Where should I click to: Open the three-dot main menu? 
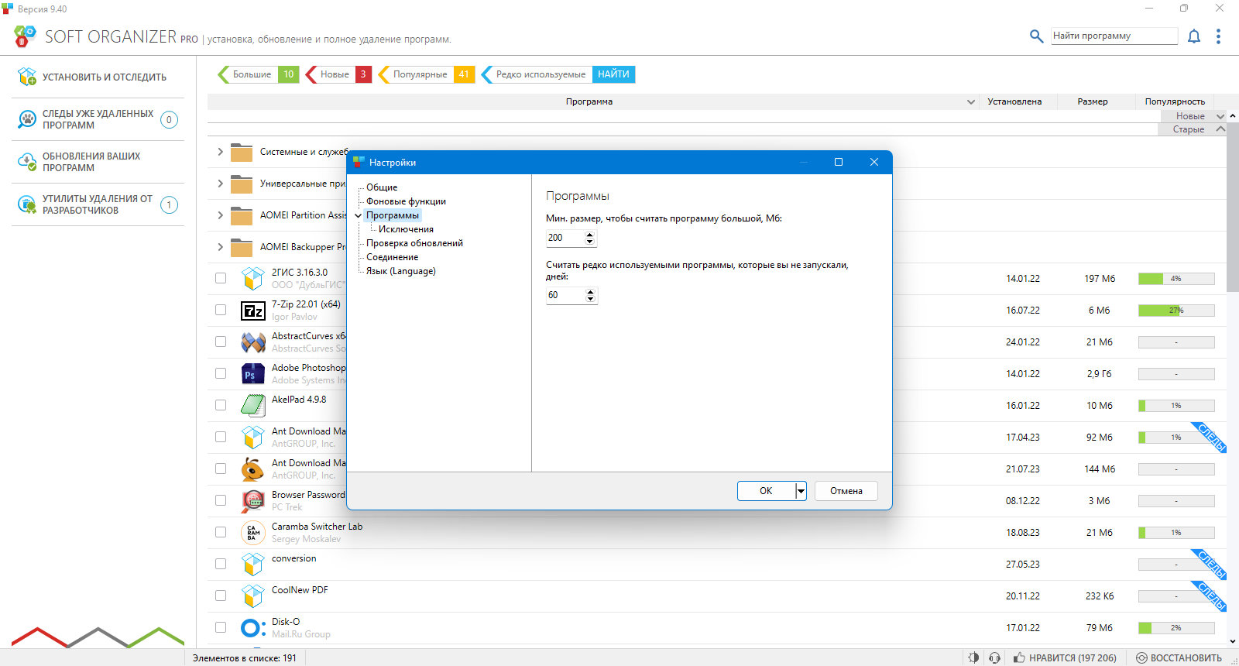1218,36
